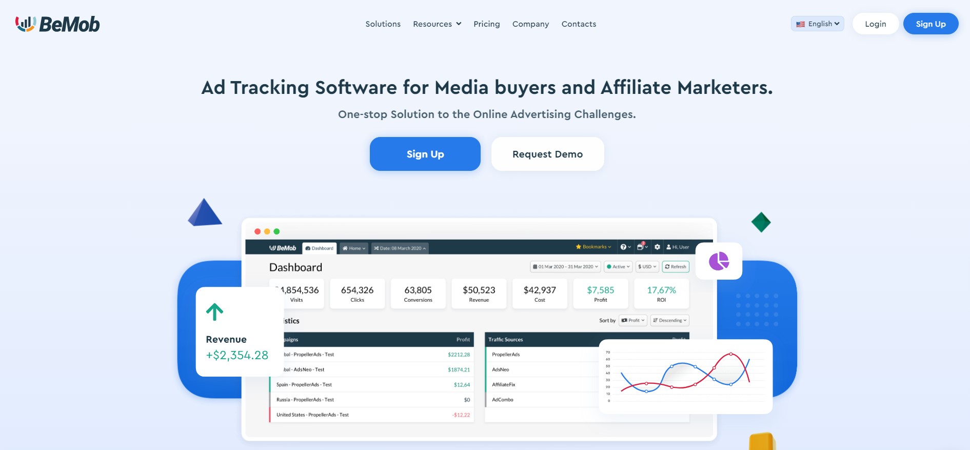Click the $50,523 Revenue stat card
970x450 pixels.
coord(479,294)
